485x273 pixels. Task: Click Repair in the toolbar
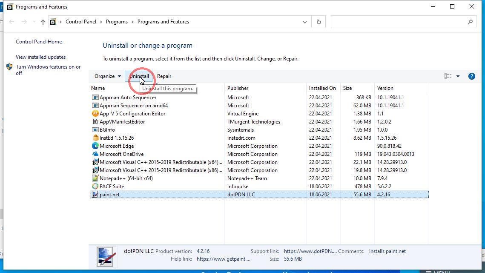click(164, 76)
